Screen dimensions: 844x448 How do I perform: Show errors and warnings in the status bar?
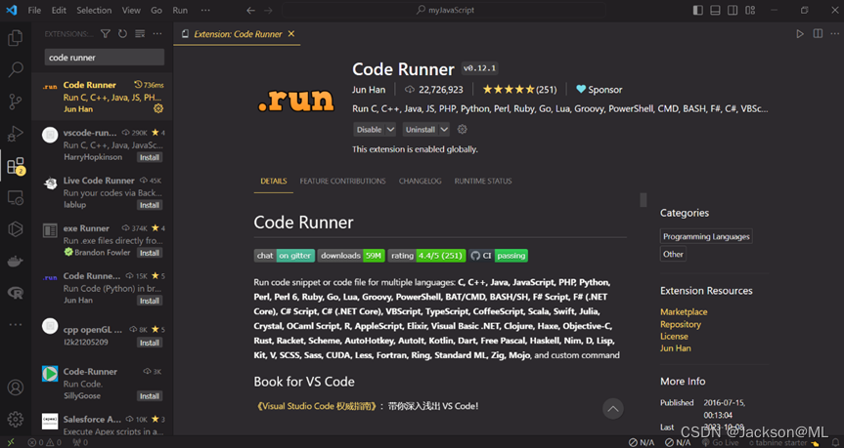[45, 442]
